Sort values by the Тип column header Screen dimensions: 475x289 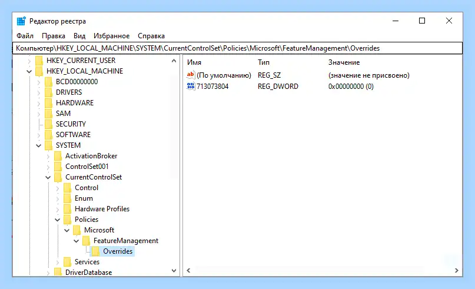click(x=264, y=62)
